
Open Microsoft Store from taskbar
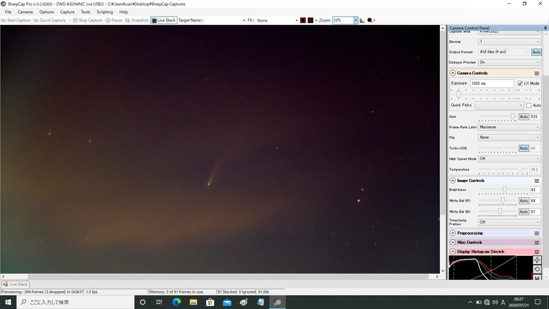tap(210, 302)
